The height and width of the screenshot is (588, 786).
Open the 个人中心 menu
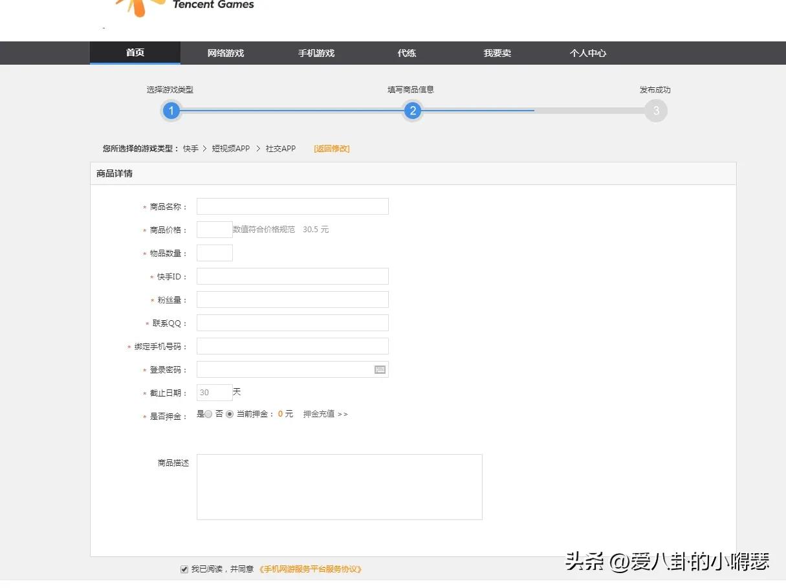point(587,53)
